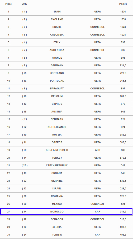133x239 pixels.
Task: Click GERMANY's points value 834,5
Action: tap(123, 66)
